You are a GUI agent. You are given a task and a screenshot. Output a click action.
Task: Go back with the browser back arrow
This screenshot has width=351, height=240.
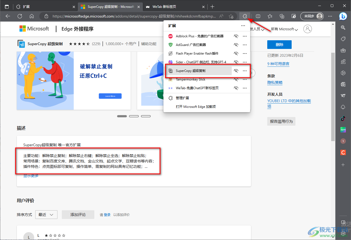tap(8, 16)
